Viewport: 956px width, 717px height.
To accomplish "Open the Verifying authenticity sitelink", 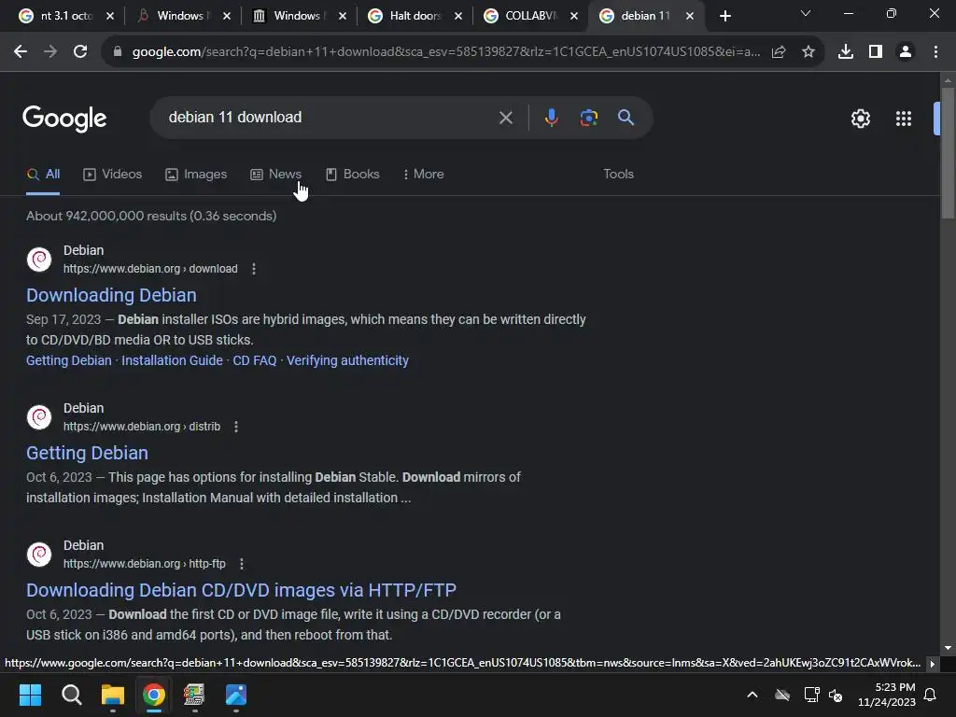I will coord(347,360).
